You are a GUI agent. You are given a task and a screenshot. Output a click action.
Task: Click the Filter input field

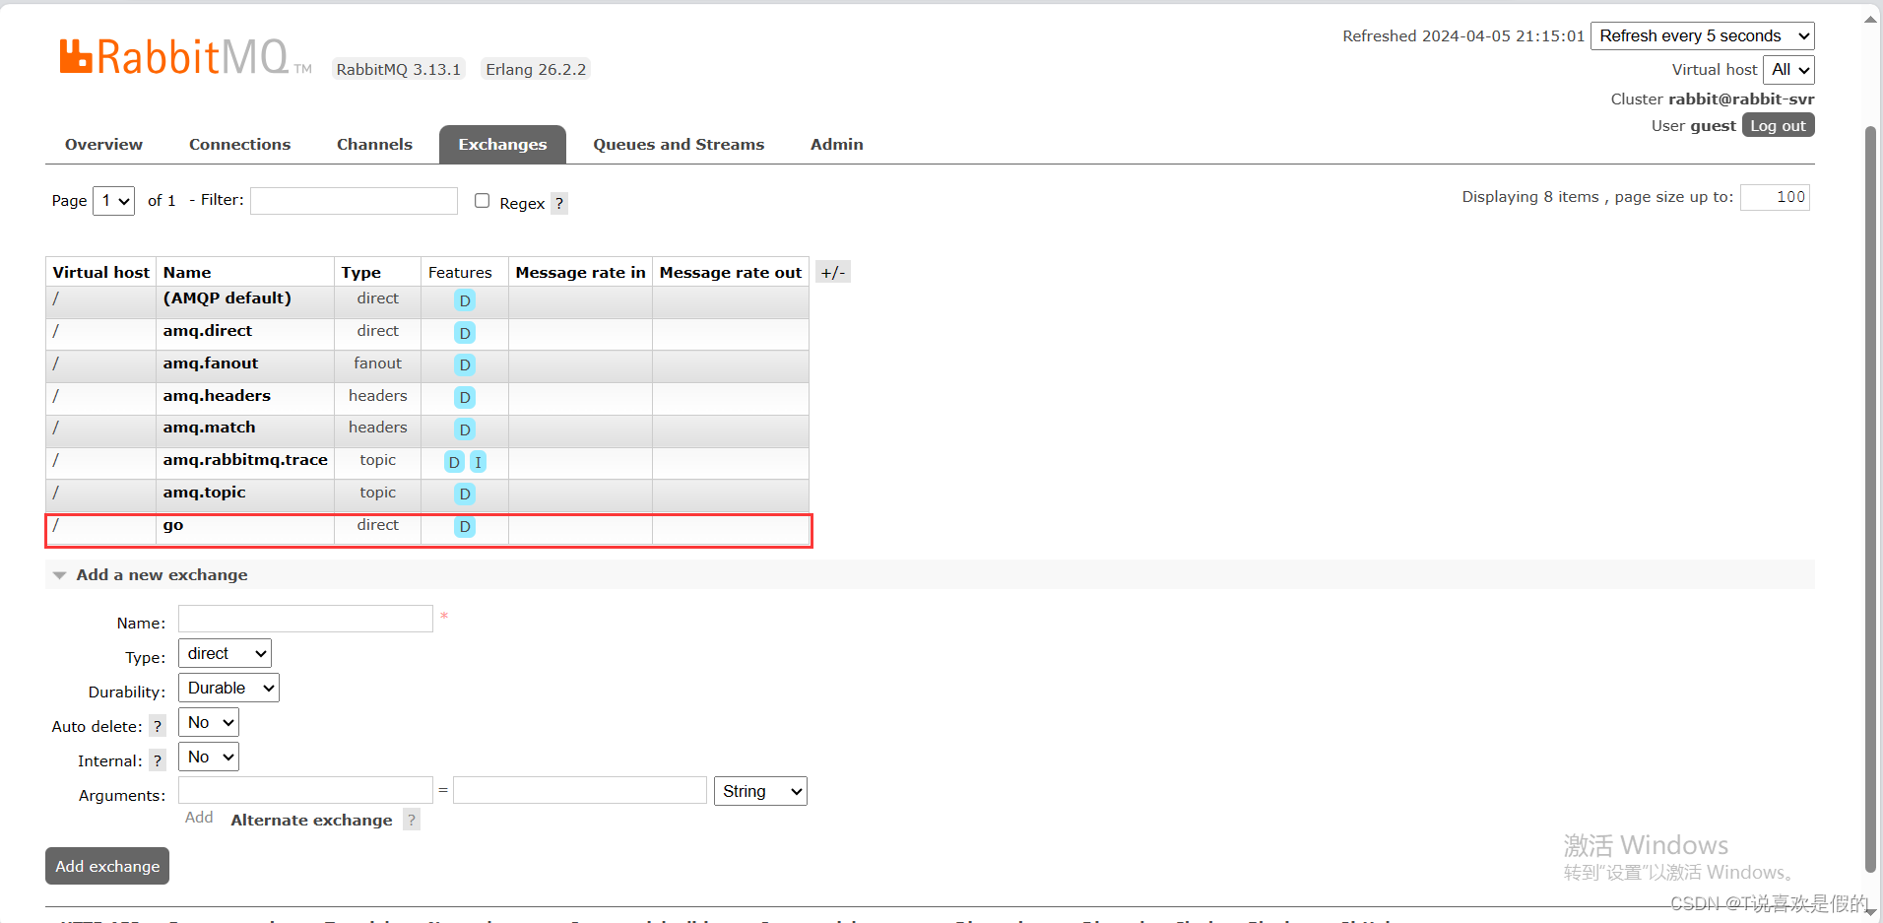tap(354, 200)
